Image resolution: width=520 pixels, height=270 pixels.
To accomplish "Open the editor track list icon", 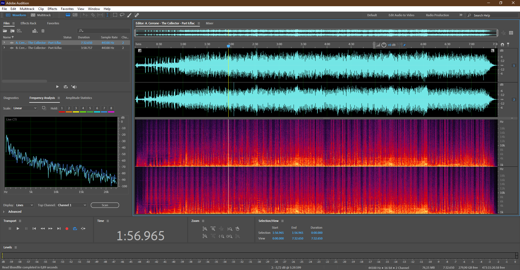I will coord(511,33).
